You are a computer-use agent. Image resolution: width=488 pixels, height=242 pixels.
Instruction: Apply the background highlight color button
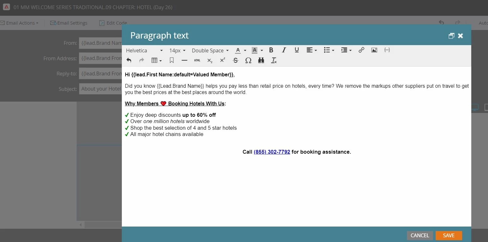coord(255,50)
